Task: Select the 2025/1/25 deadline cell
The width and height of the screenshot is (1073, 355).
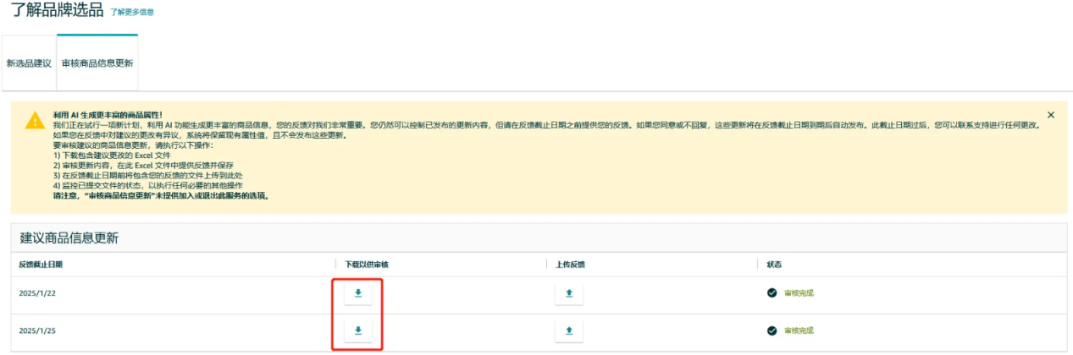Action: [36, 330]
